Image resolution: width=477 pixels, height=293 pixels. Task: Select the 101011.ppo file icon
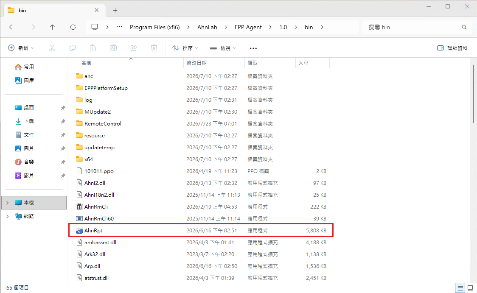79,171
